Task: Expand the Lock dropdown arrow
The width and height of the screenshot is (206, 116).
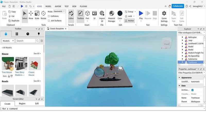Action: [x=134, y=16]
